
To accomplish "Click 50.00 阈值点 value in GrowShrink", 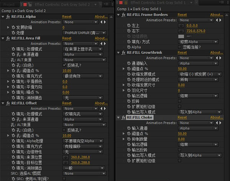I will pos(182,69).
